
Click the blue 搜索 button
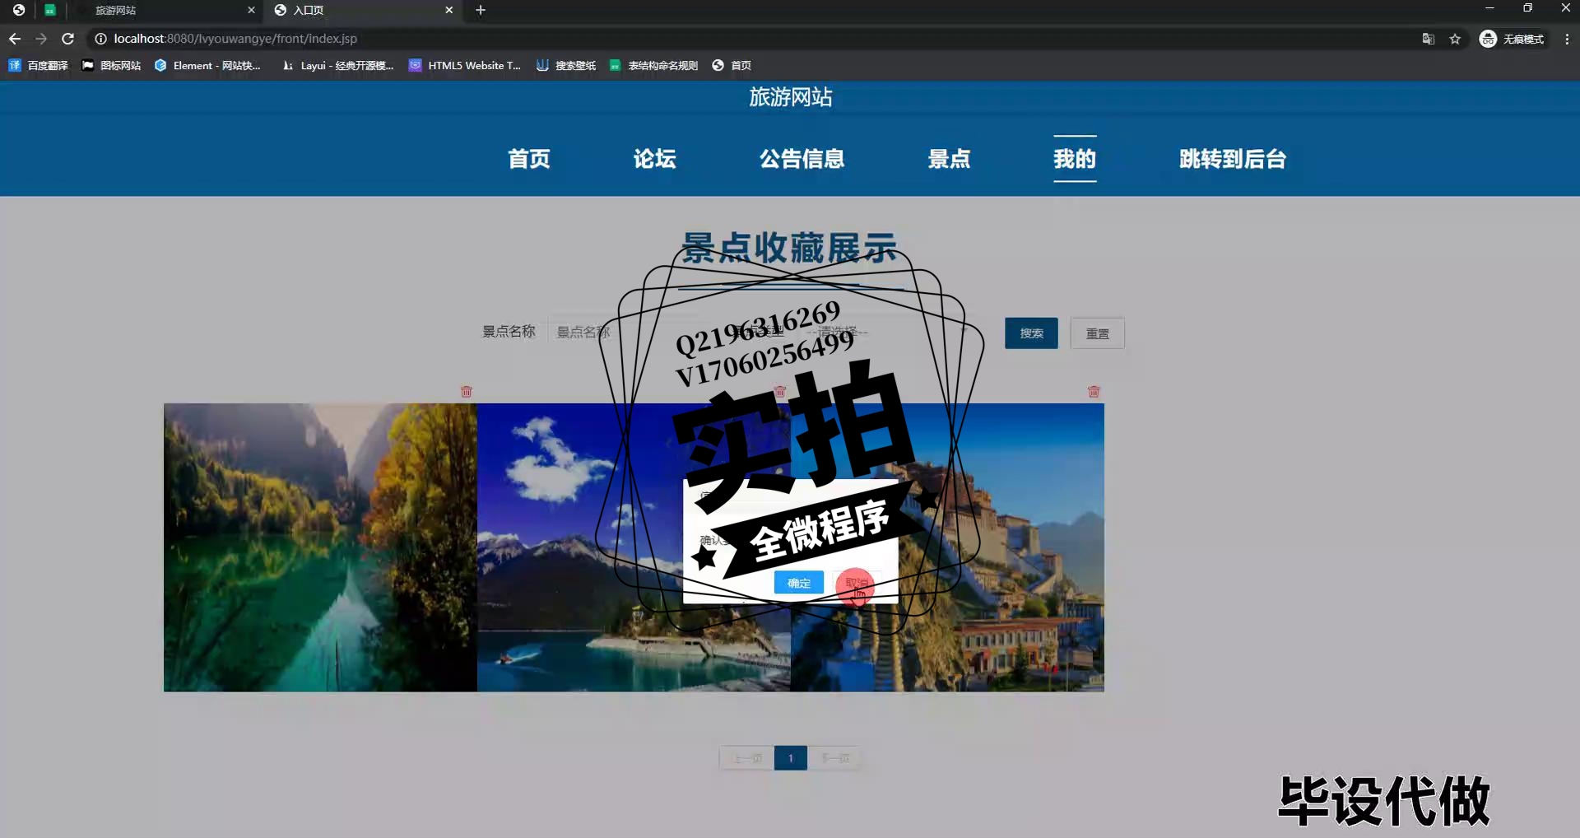coord(1031,333)
